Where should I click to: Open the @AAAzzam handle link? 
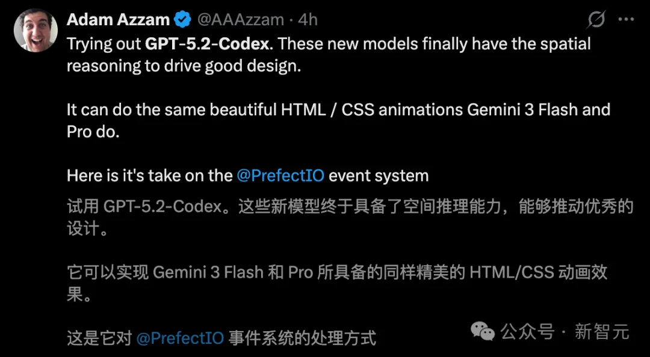pyautogui.click(x=240, y=19)
